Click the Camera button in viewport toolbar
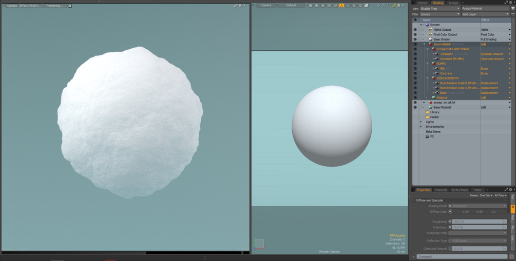This screenshot has height=261, width=516. (266, 6)
